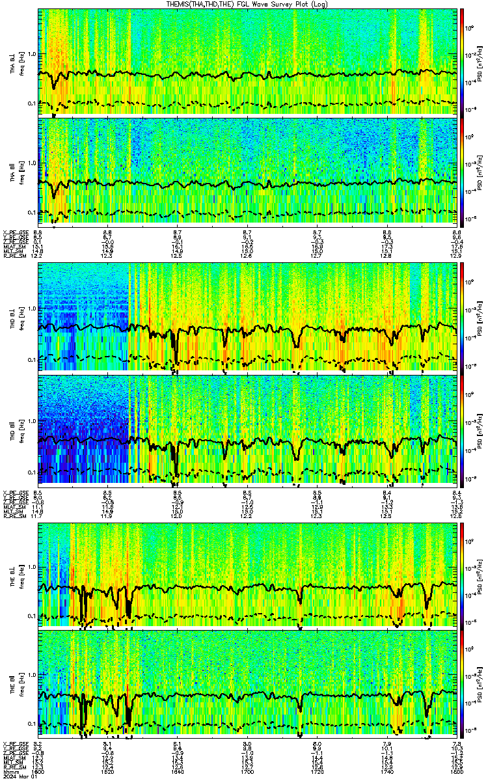This screenshot has width=488, height=781.
Task: Click the hhmm time axis label
Action: point(10,771)
